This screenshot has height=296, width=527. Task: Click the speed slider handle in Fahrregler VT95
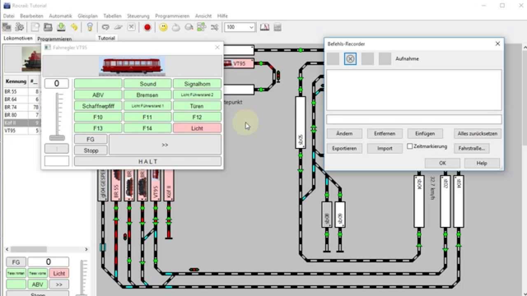[57, 138]
